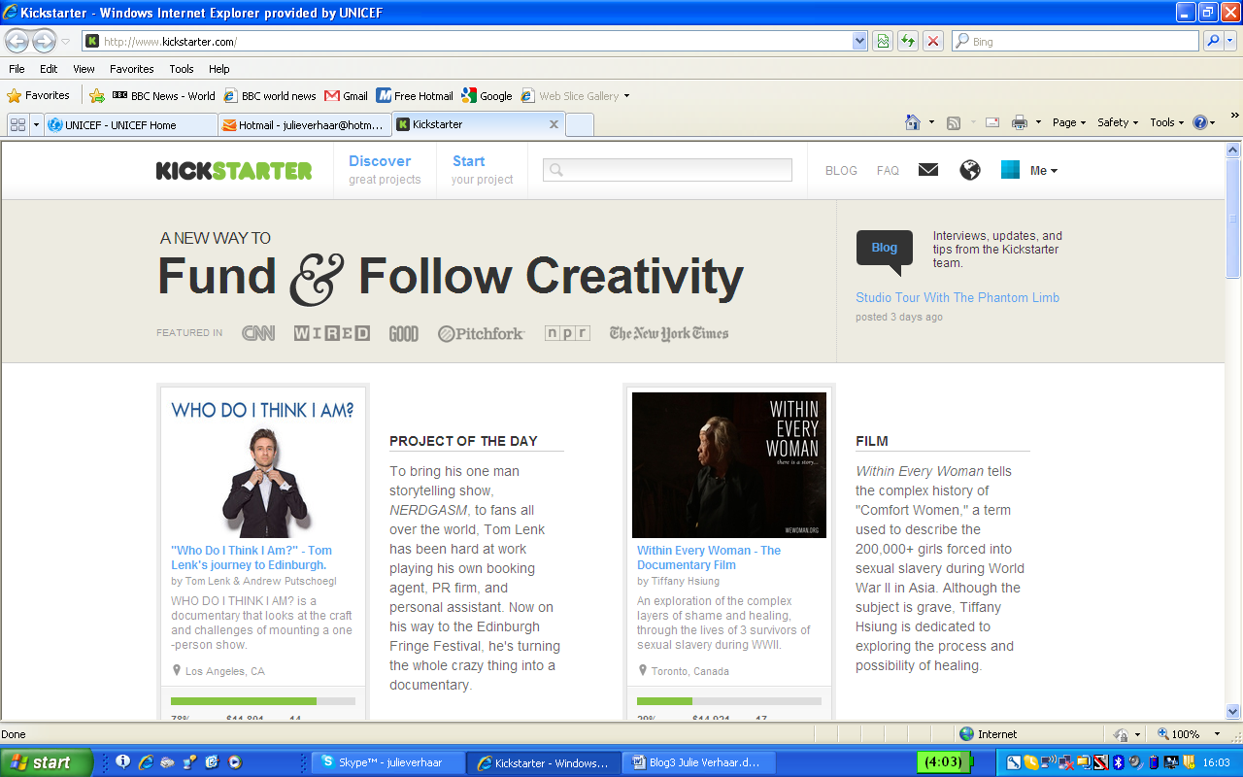This screenshot has height=777, width=1243.
Task: Expand the toolbar overflow chevron
Action: tap(1234, 116)
